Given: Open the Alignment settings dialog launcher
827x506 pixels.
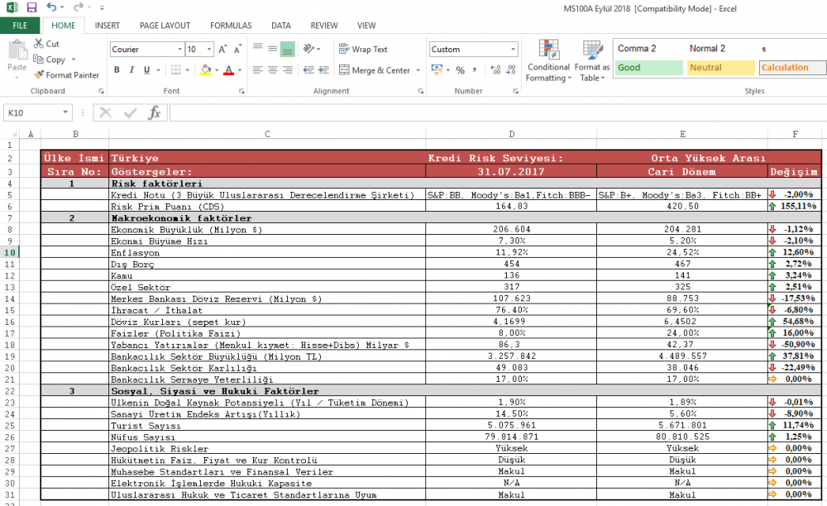Looking at the screenshot, I should click(421, 91).
